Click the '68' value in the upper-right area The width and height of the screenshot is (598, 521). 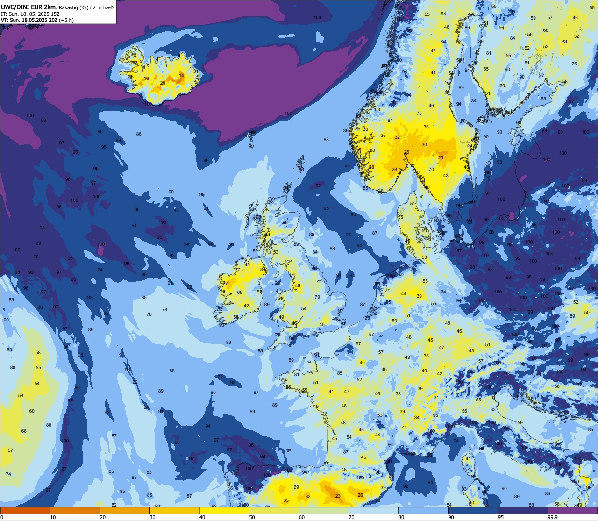545,30
